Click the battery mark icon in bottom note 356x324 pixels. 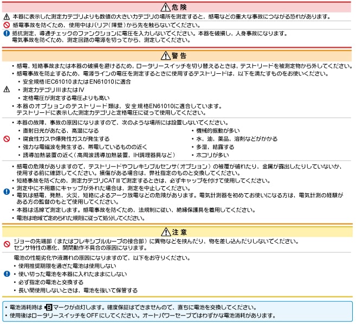[x=49, y=307]
